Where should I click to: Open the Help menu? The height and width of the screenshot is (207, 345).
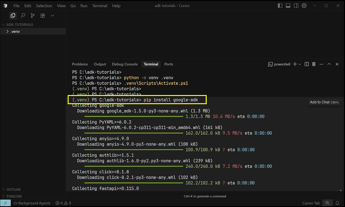[116, 6]
